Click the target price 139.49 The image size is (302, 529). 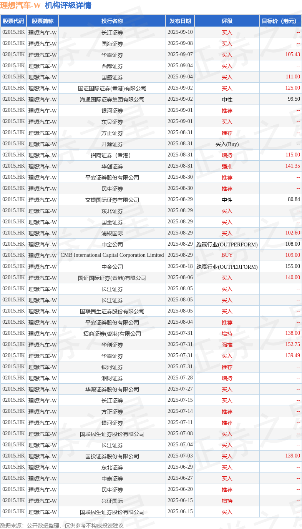pyautogui.click(x=293, y=356)
